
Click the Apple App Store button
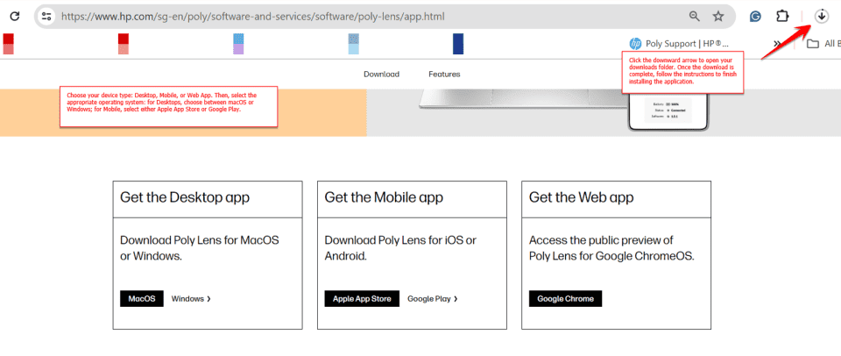point(362,299)
